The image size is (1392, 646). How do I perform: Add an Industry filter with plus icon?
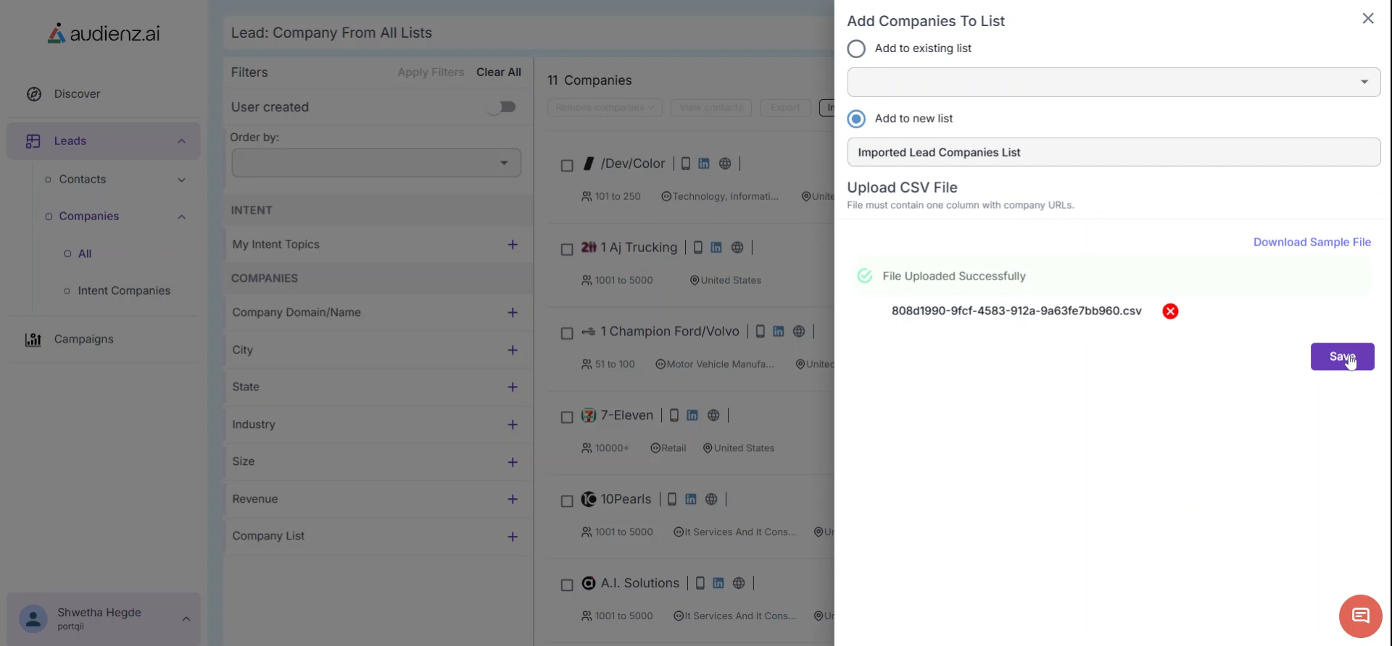513,425
